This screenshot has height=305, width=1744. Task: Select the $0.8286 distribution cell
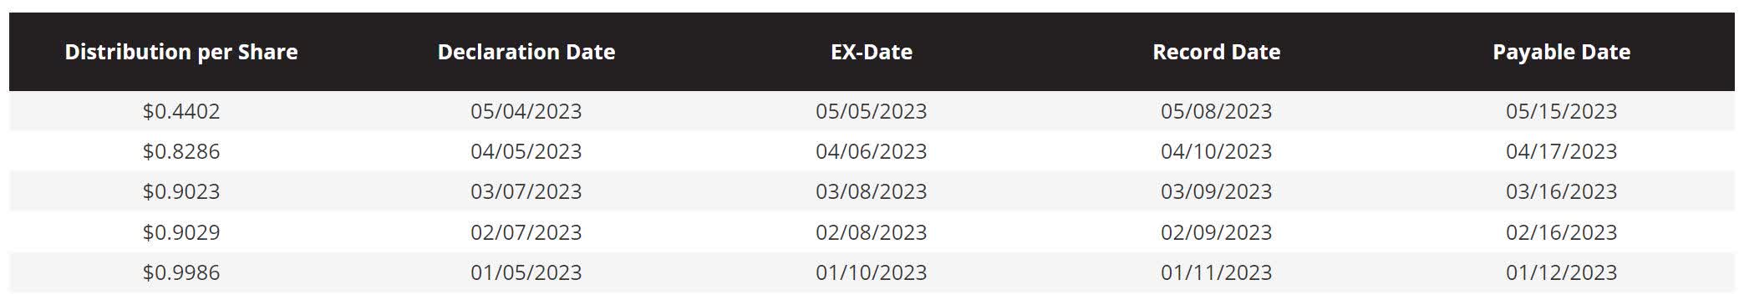181,151
